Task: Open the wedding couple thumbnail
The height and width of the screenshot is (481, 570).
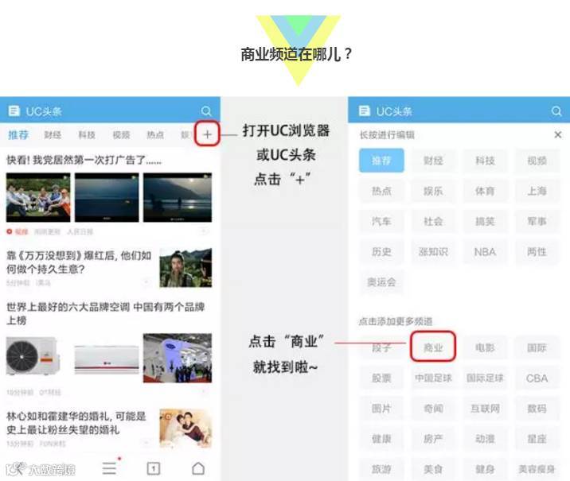Action: point(185,429)
